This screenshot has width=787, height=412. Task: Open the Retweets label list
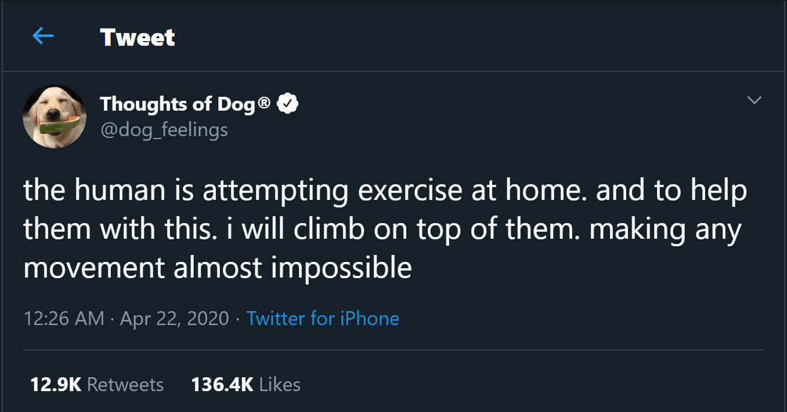click(125, 384)
